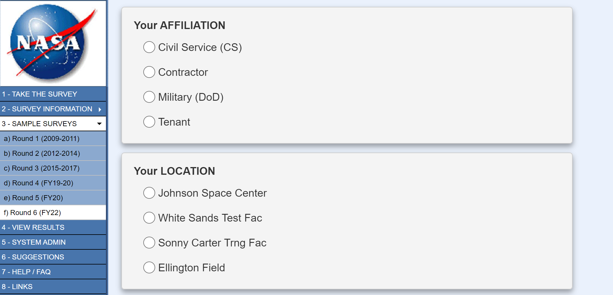Select the Civil Service (CS) radio button
The height and width of the screenshot is (295, 613).
pyautogui.click(x=149, y=47)
